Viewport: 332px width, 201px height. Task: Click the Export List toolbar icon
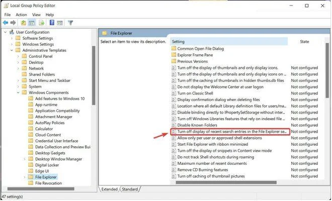point(42,23)
